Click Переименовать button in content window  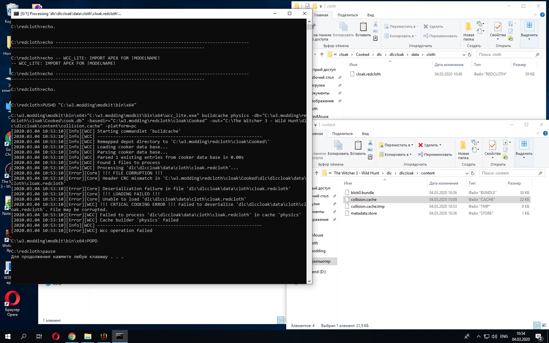click(435, 155)
